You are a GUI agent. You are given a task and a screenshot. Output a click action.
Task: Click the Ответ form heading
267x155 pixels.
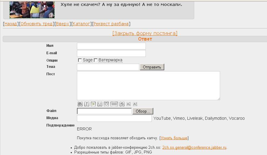145,39
